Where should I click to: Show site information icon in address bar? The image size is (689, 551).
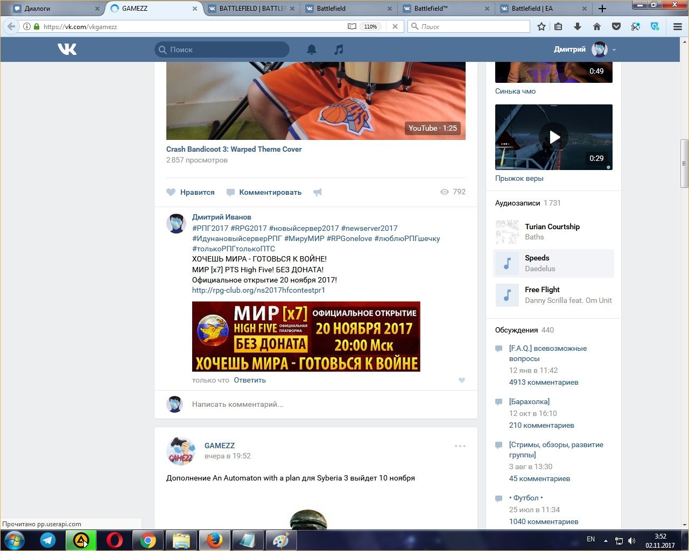(x=26, y=26)
